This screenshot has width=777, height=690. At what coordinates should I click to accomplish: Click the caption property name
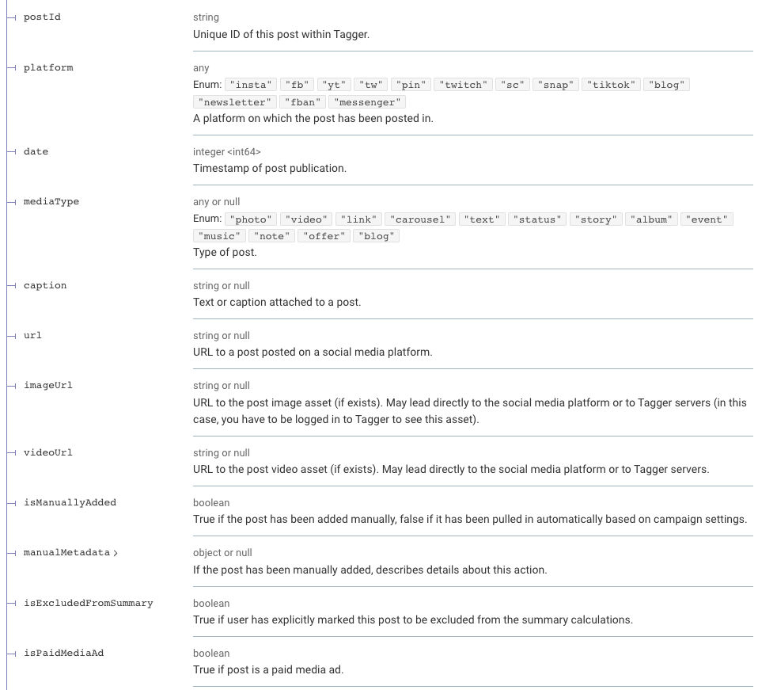(45, 285)
